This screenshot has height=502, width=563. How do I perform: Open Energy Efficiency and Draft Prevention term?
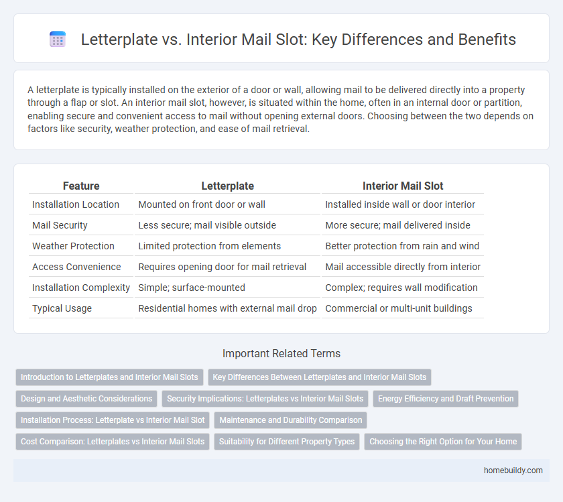point(446,399)
